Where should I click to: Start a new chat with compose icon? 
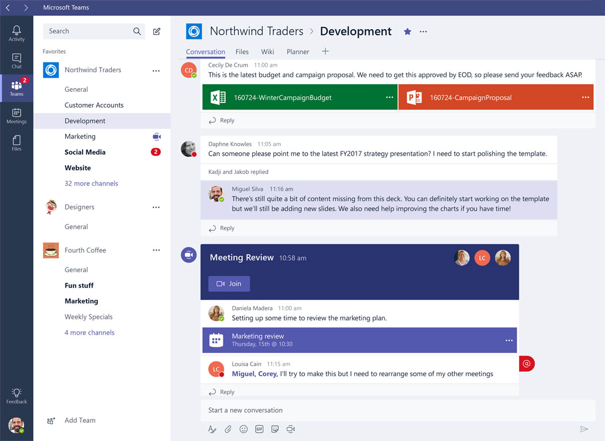(157, 31)
